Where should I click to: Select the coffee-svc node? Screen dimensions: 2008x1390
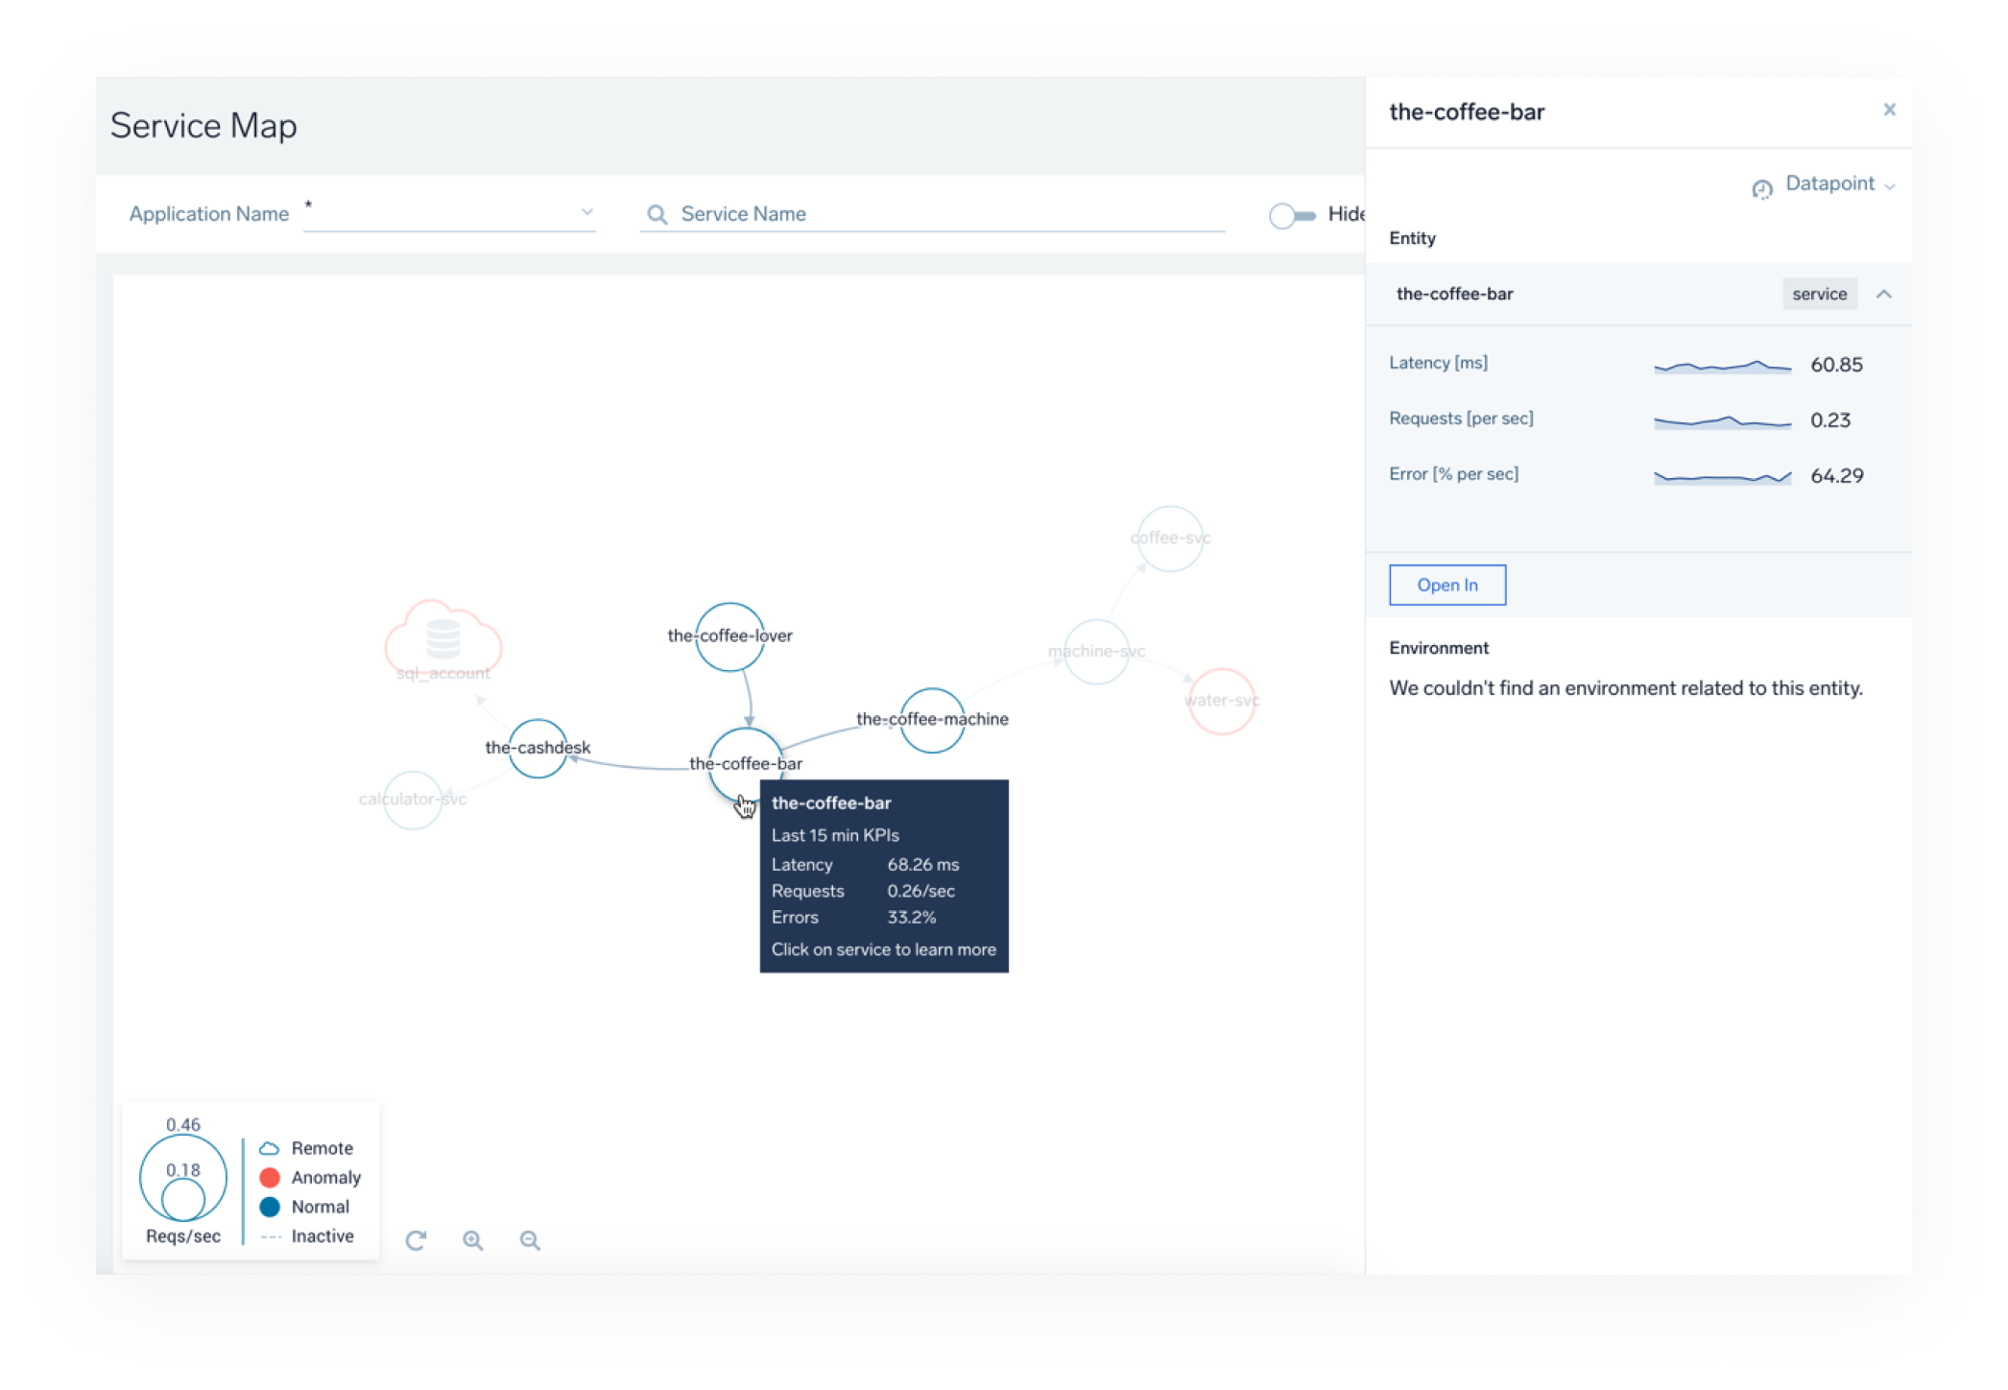(1170, 539)
